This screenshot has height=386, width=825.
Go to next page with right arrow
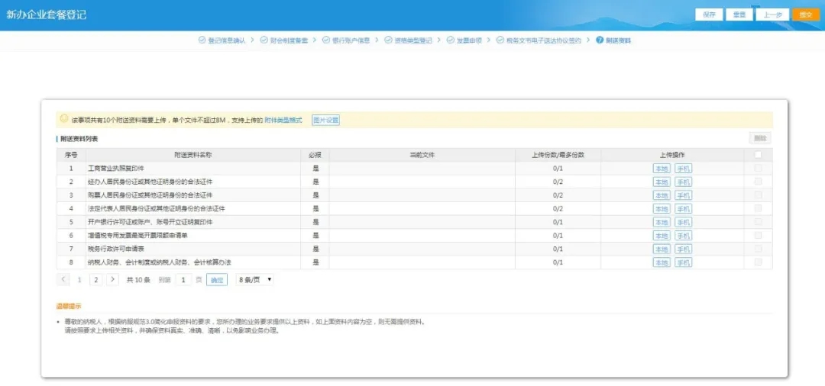pyautogui.click(x=112, y=279)
